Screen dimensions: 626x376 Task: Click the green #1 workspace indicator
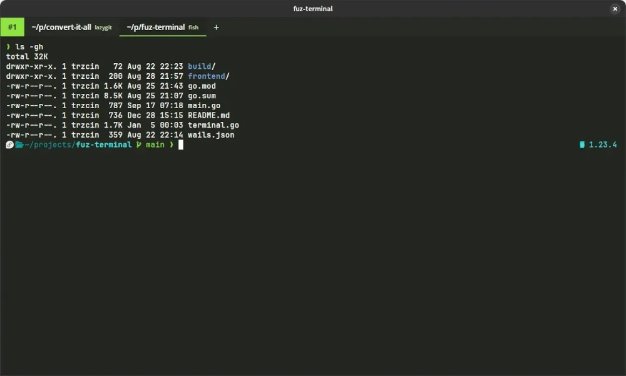(12, 27)
